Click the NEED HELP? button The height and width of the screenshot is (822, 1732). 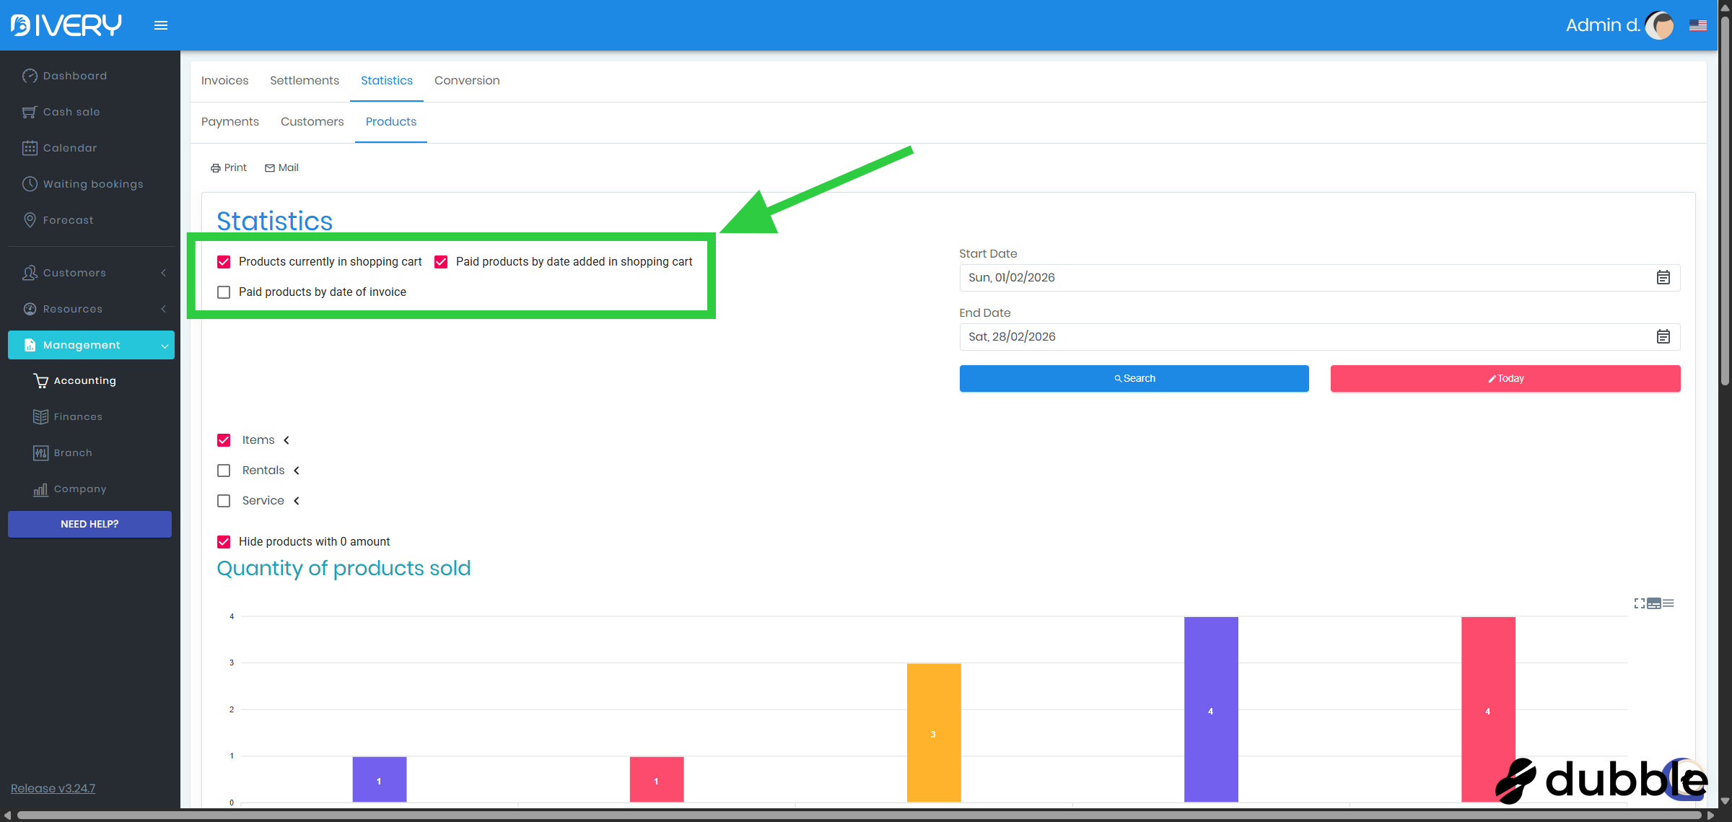point(89,524)
